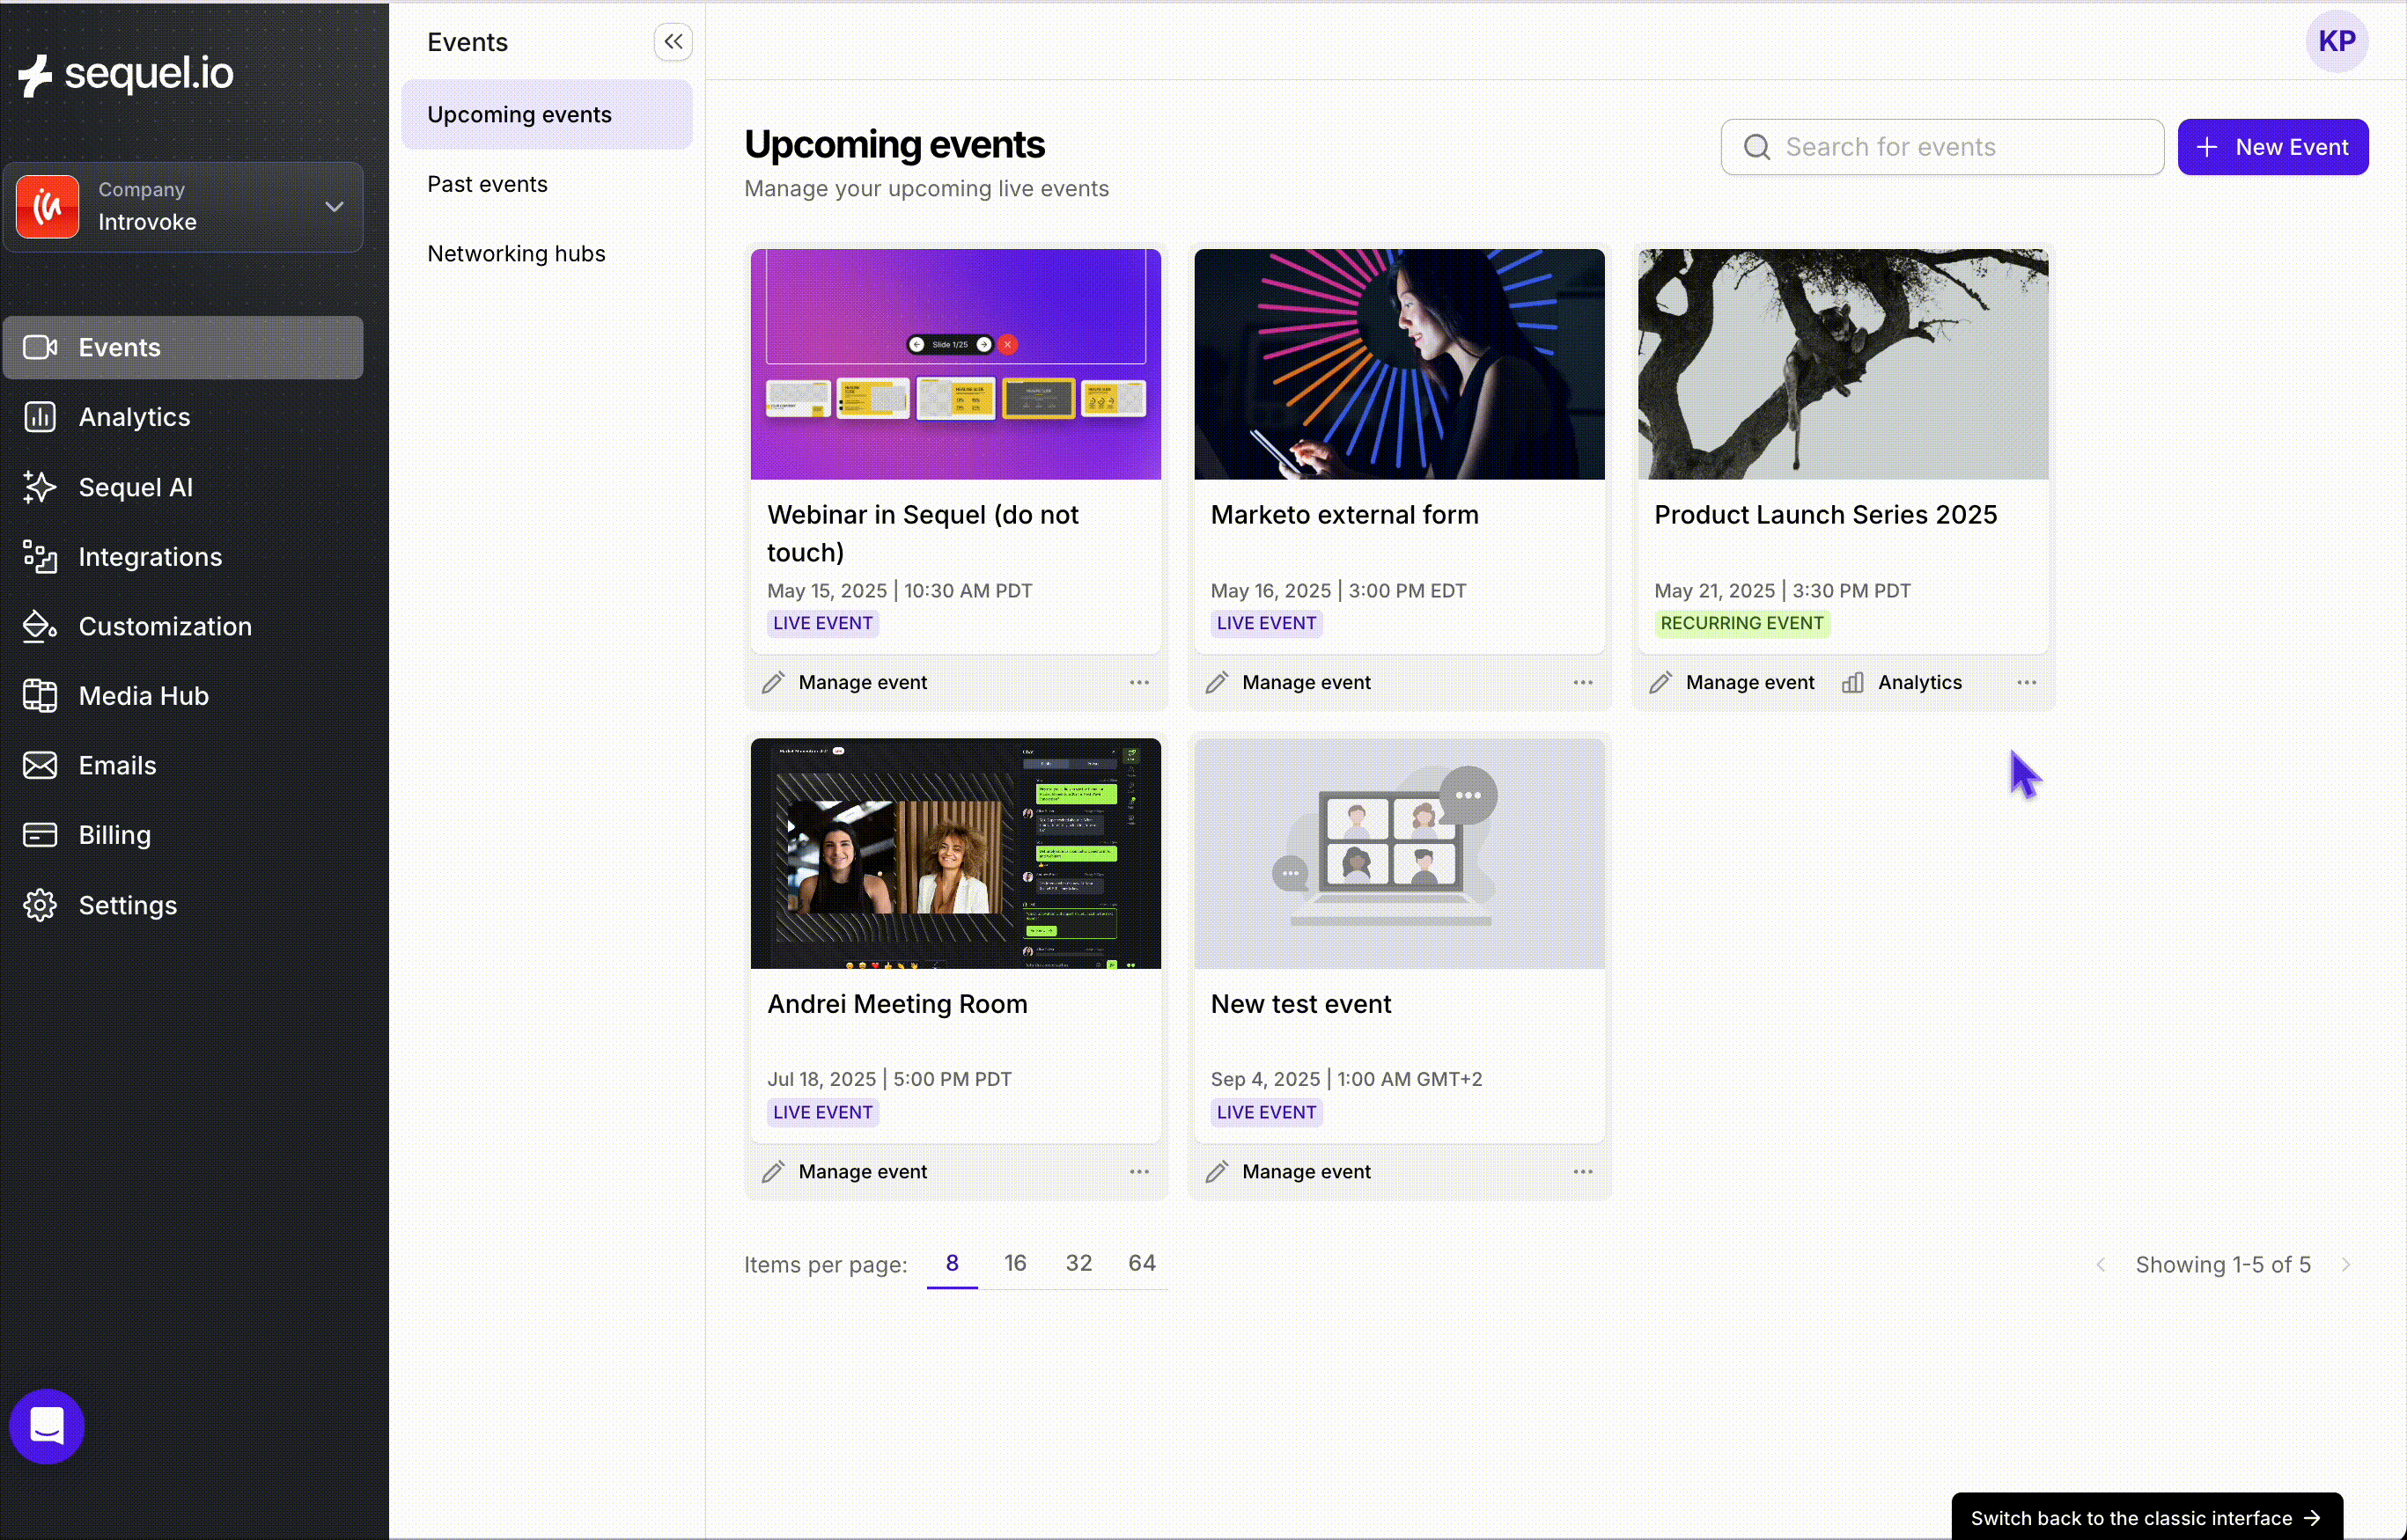Switch back to the classic interface
The height and width of the screenshot is (1540, 2407).
click(x=2144, y=1516)
